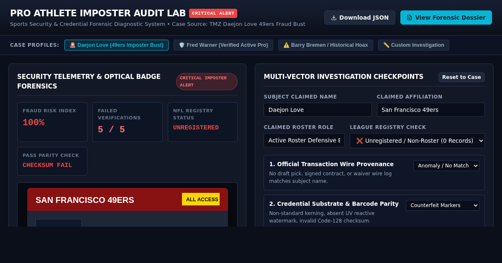Click the document icon in View Forensic Dossier
This screenshot has height=263, width=502.
[x=410, y=18]
